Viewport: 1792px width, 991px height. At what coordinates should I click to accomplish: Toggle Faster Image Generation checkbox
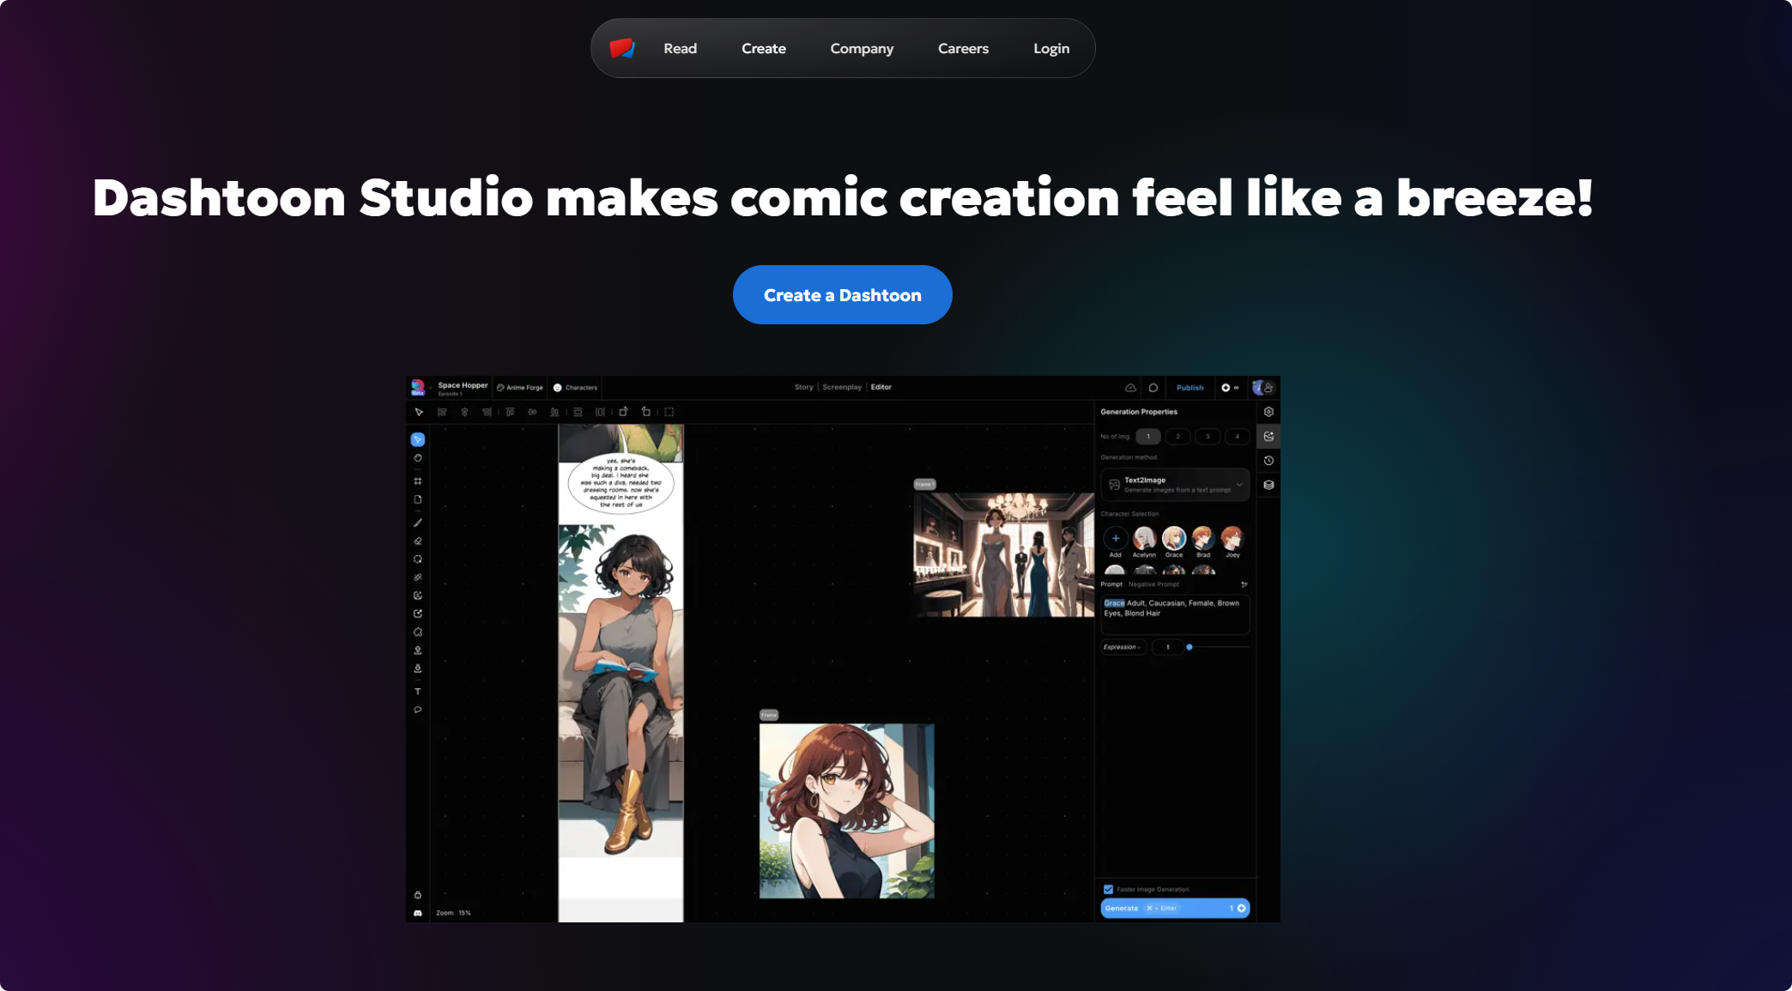tap(1108, 889)
